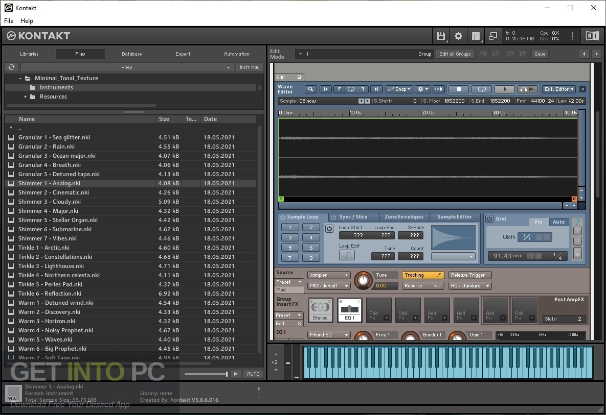This screenshot has width=606, height=415.
Task: Open the Help menu
Action: (27, 21)
